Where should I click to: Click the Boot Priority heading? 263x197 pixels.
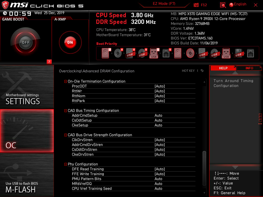tap(107, 44)
